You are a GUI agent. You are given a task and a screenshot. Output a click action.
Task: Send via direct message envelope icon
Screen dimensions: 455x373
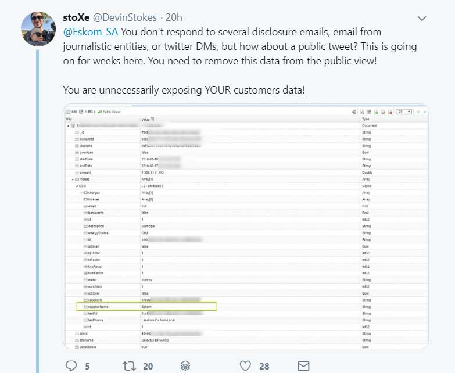point(303,365)
